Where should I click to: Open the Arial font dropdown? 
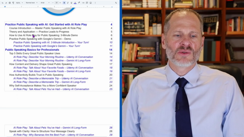pos(45,3)
